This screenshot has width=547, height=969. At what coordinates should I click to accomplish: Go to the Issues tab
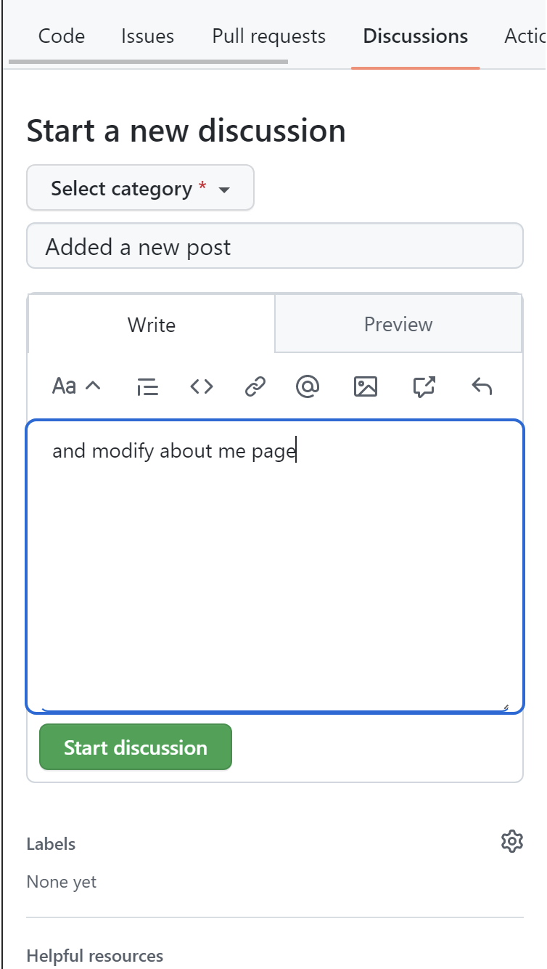148,36
